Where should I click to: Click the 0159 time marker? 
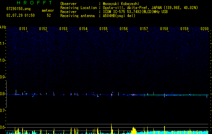click(x=184, y=29)
